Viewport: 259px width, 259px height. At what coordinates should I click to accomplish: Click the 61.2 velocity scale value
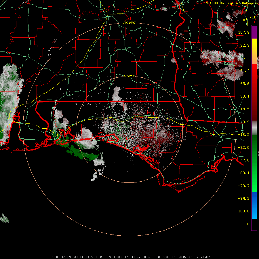pyautogui.click(x=245, y=71)
